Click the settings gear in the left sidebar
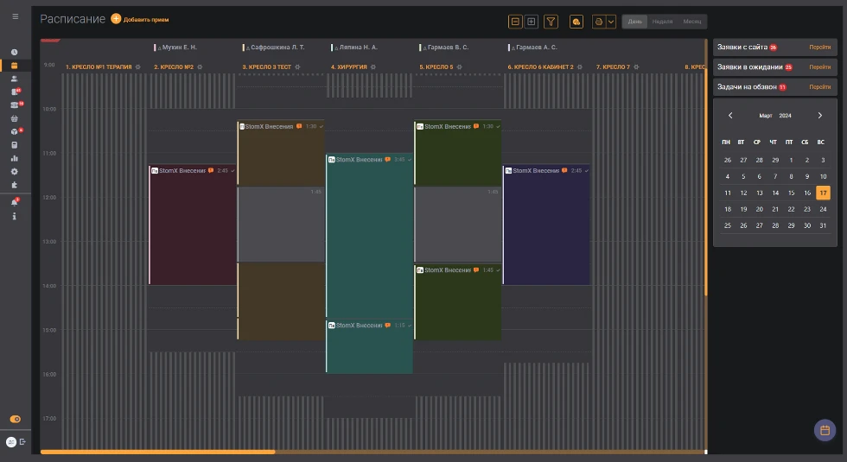This screenshot has height=462, width=847. pos(14,171)
